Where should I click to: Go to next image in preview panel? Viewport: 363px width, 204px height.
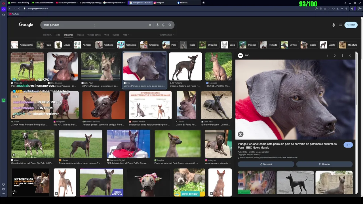pos(335,56)
